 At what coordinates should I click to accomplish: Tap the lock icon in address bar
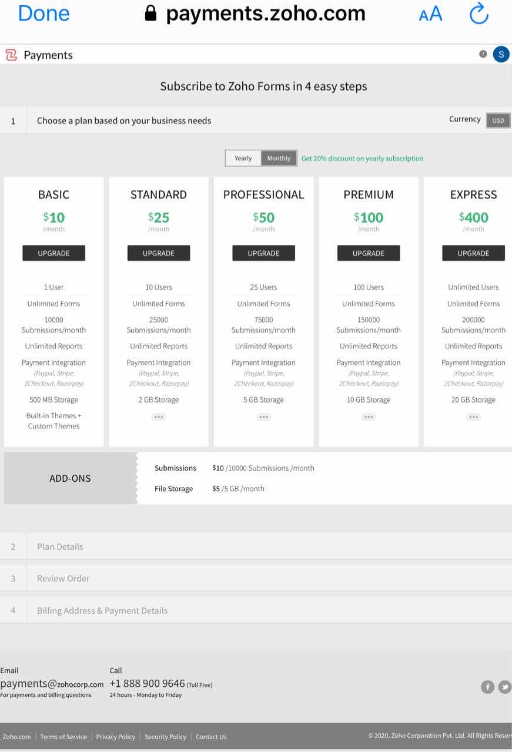pos(151,13)
